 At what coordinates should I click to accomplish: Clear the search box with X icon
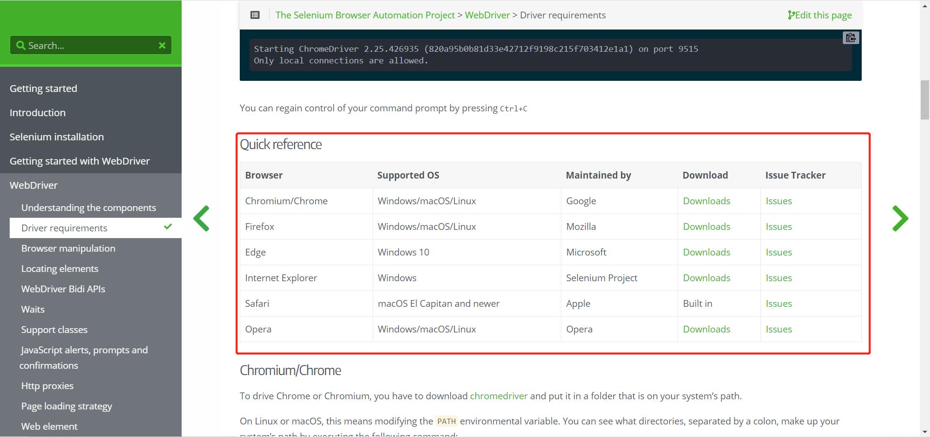[162, 45]
